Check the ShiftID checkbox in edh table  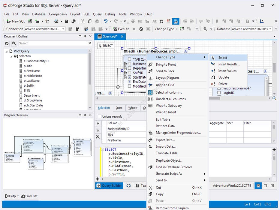[129, 73]
